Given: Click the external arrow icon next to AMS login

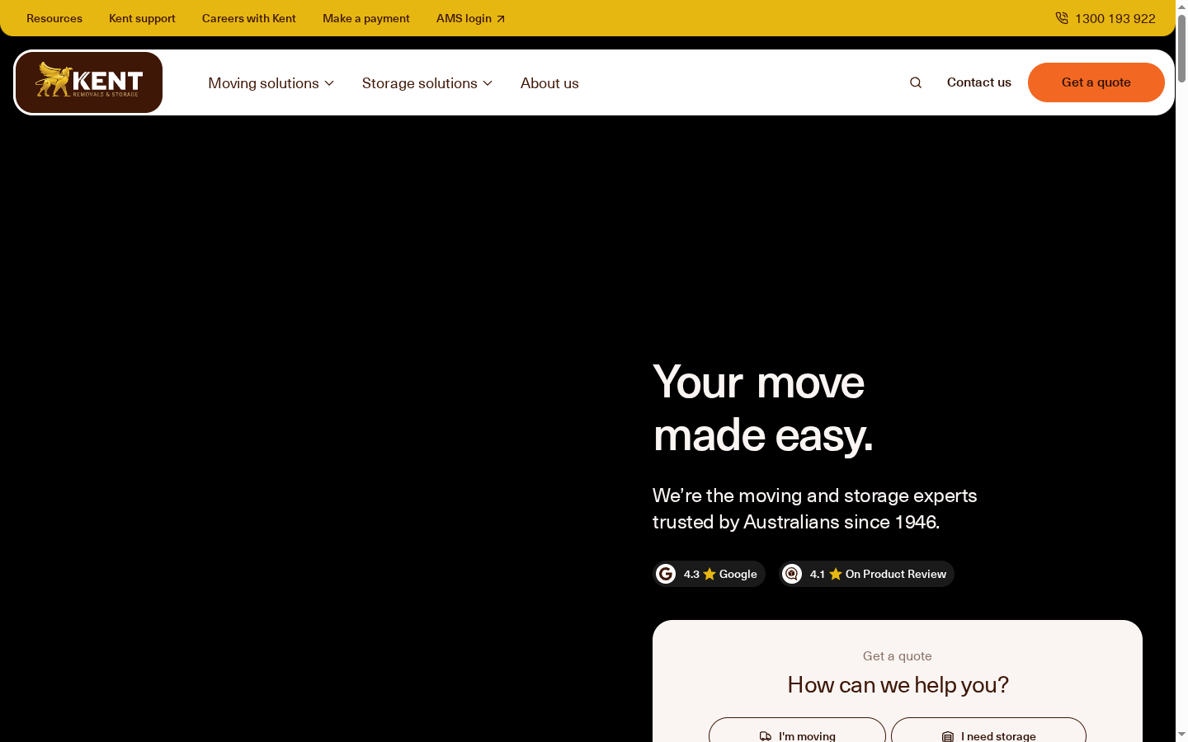Looking at the screenshot, I should point(501,19).
